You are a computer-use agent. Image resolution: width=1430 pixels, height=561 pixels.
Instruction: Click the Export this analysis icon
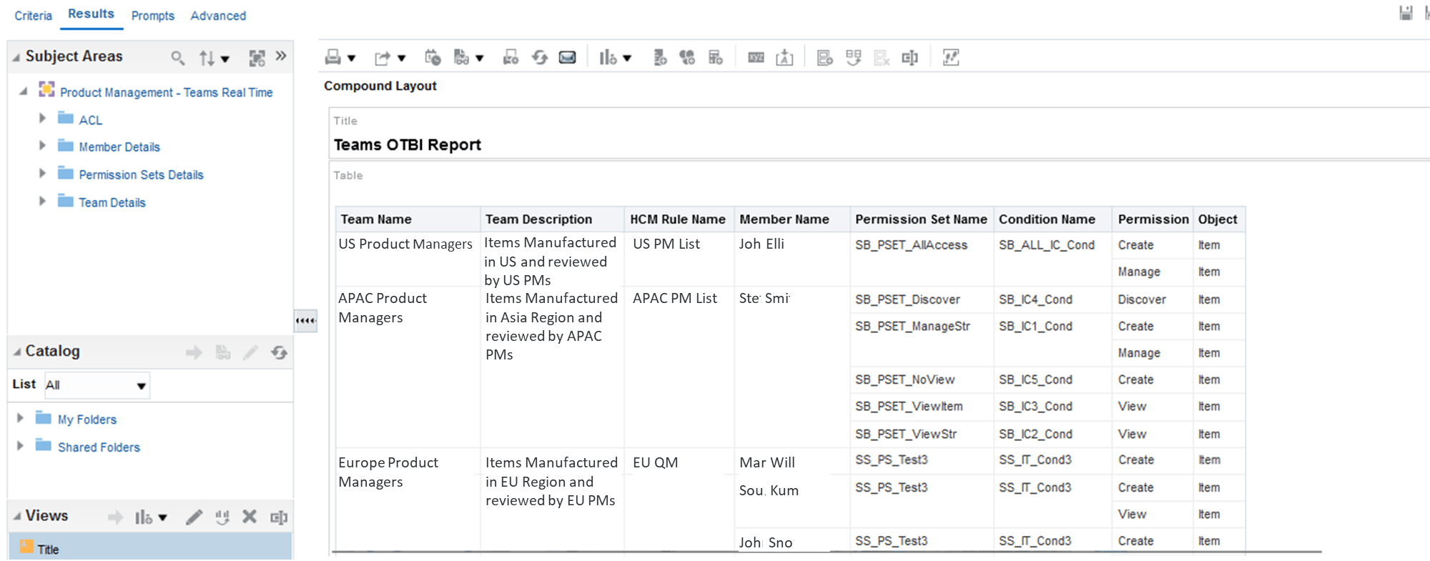(383, 57)
